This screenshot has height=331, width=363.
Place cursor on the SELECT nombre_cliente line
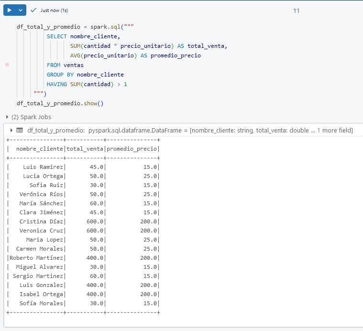click(x=84, y=36)
